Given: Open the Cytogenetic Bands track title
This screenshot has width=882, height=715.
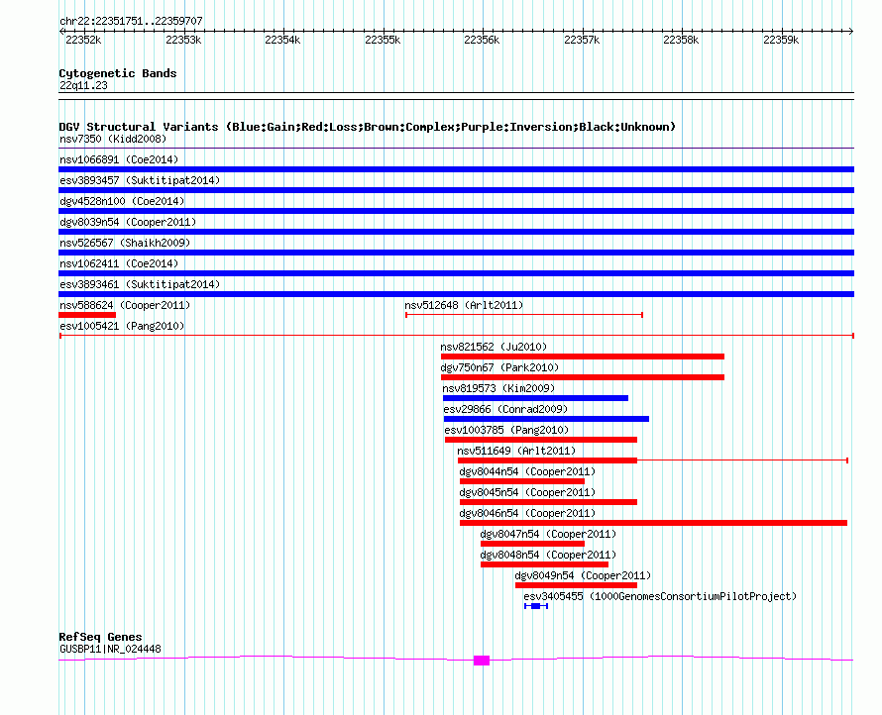Looking at the screenshot, I should point(118,73).
